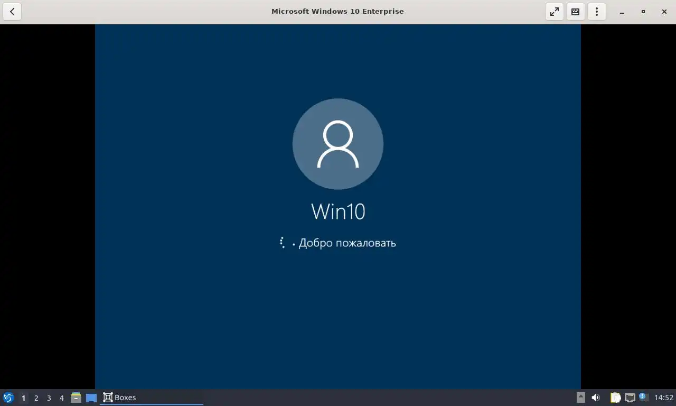Minimize the Boxes window
The image size is (676, 406).
coord(622,12)
